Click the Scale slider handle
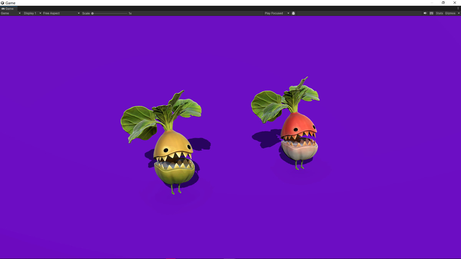461x259 pixels. pos(93,13)
